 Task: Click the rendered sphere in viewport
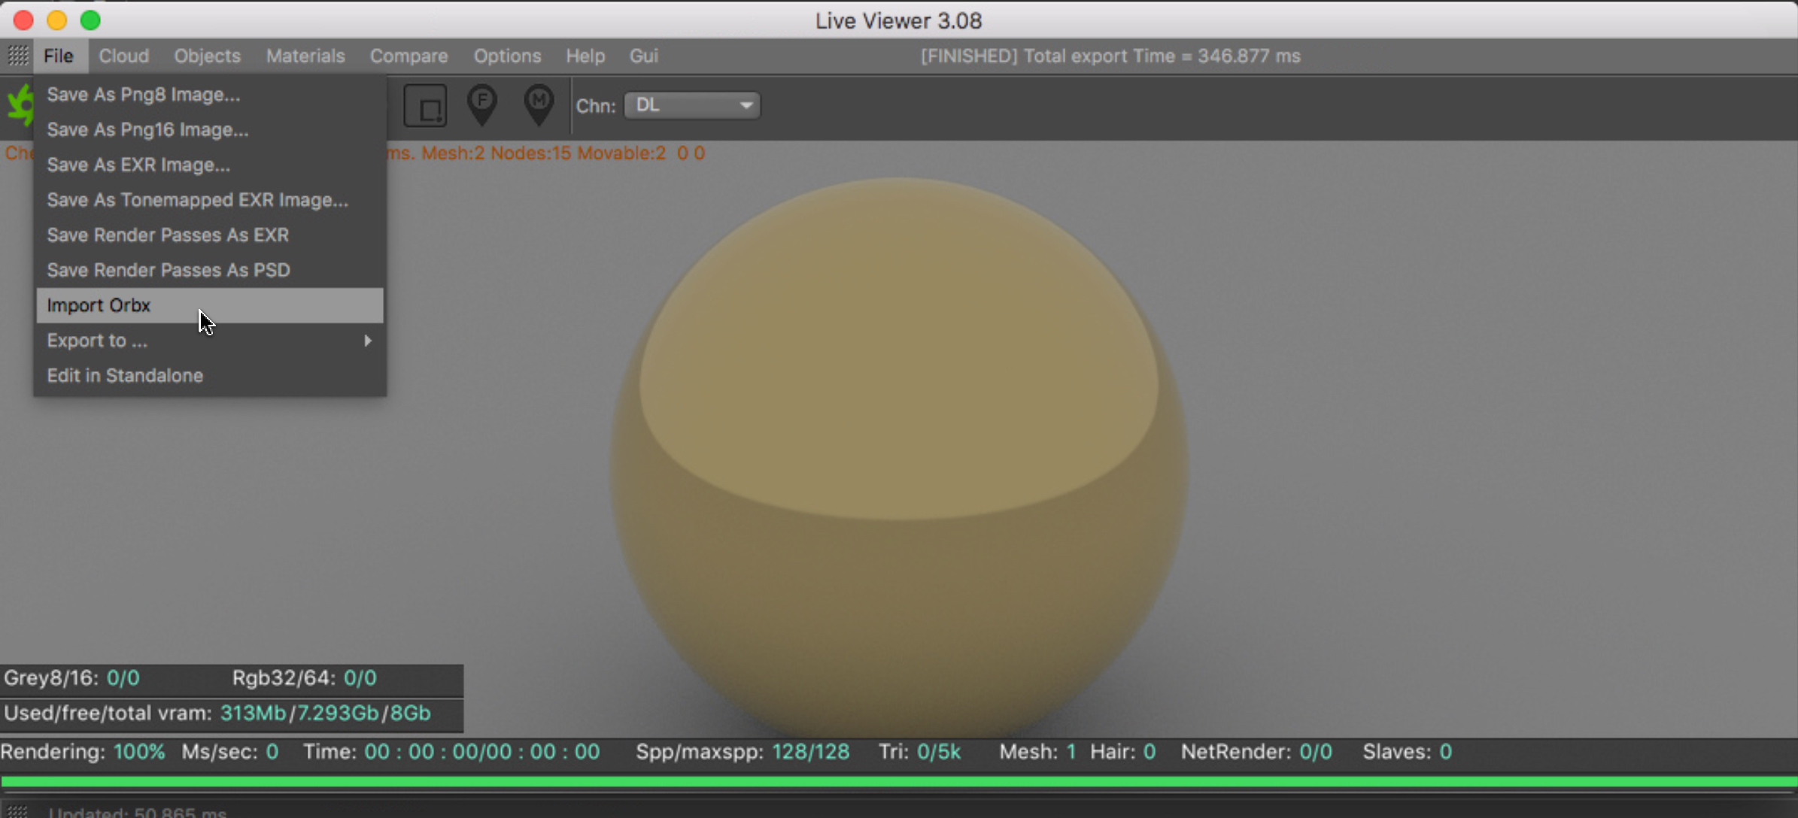click(x=898, y=451)
